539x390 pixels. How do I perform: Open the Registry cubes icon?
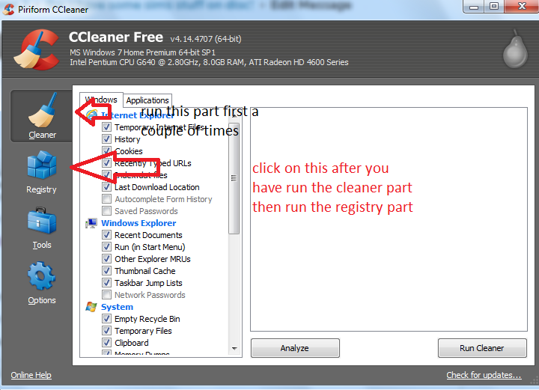click(42, 165)
